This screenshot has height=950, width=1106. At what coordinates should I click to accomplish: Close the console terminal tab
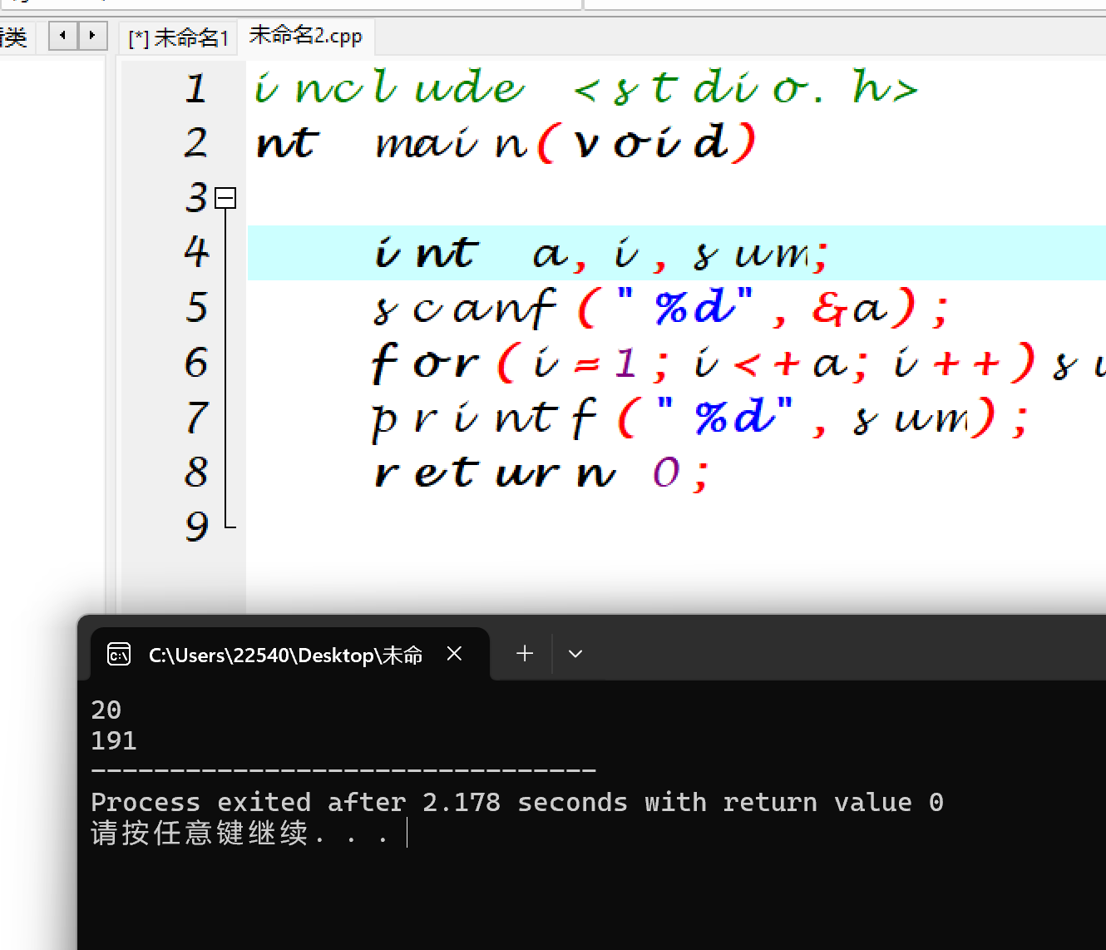(454, 654)
